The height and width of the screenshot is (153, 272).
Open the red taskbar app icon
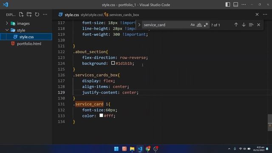pos(124,149)
